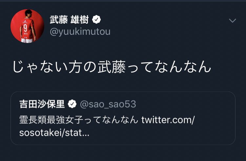Select the tweet text じゃない方の武藤ってなんなん

click(112, 67)
